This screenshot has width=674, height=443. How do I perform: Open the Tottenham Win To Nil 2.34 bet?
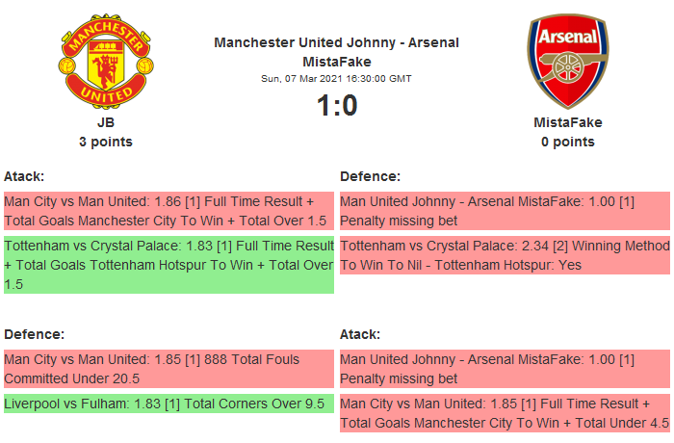point(505,255)
